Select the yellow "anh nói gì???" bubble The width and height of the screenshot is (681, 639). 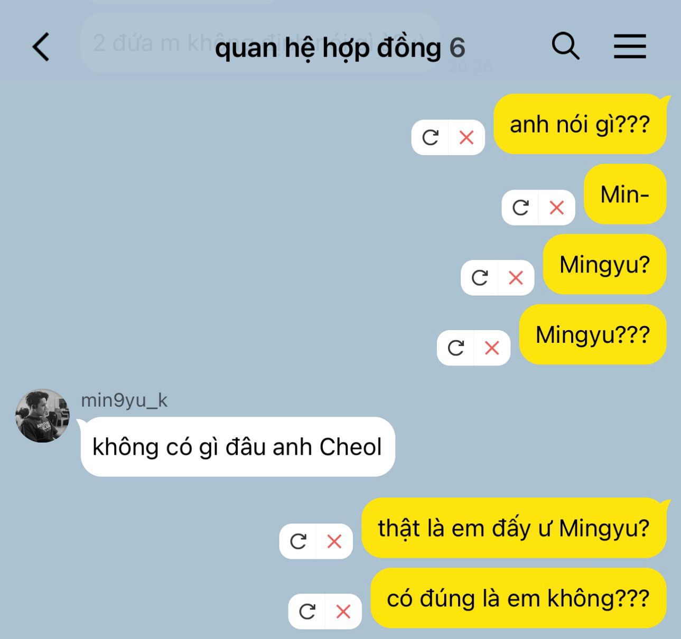pyautogui.click(x=580, y=124)
